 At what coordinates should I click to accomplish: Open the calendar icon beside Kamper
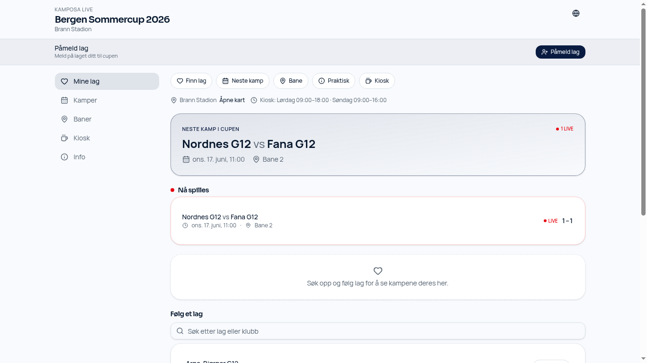pyautogui.click(x=64, y=100)
